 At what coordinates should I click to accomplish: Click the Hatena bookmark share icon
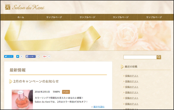point(18,57)
